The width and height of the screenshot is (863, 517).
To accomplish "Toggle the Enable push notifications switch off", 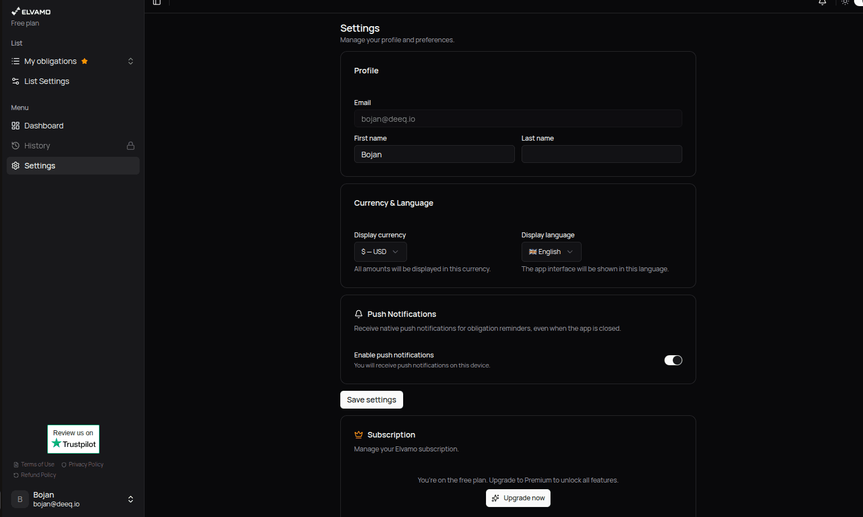I will click(x=673, y=360).
